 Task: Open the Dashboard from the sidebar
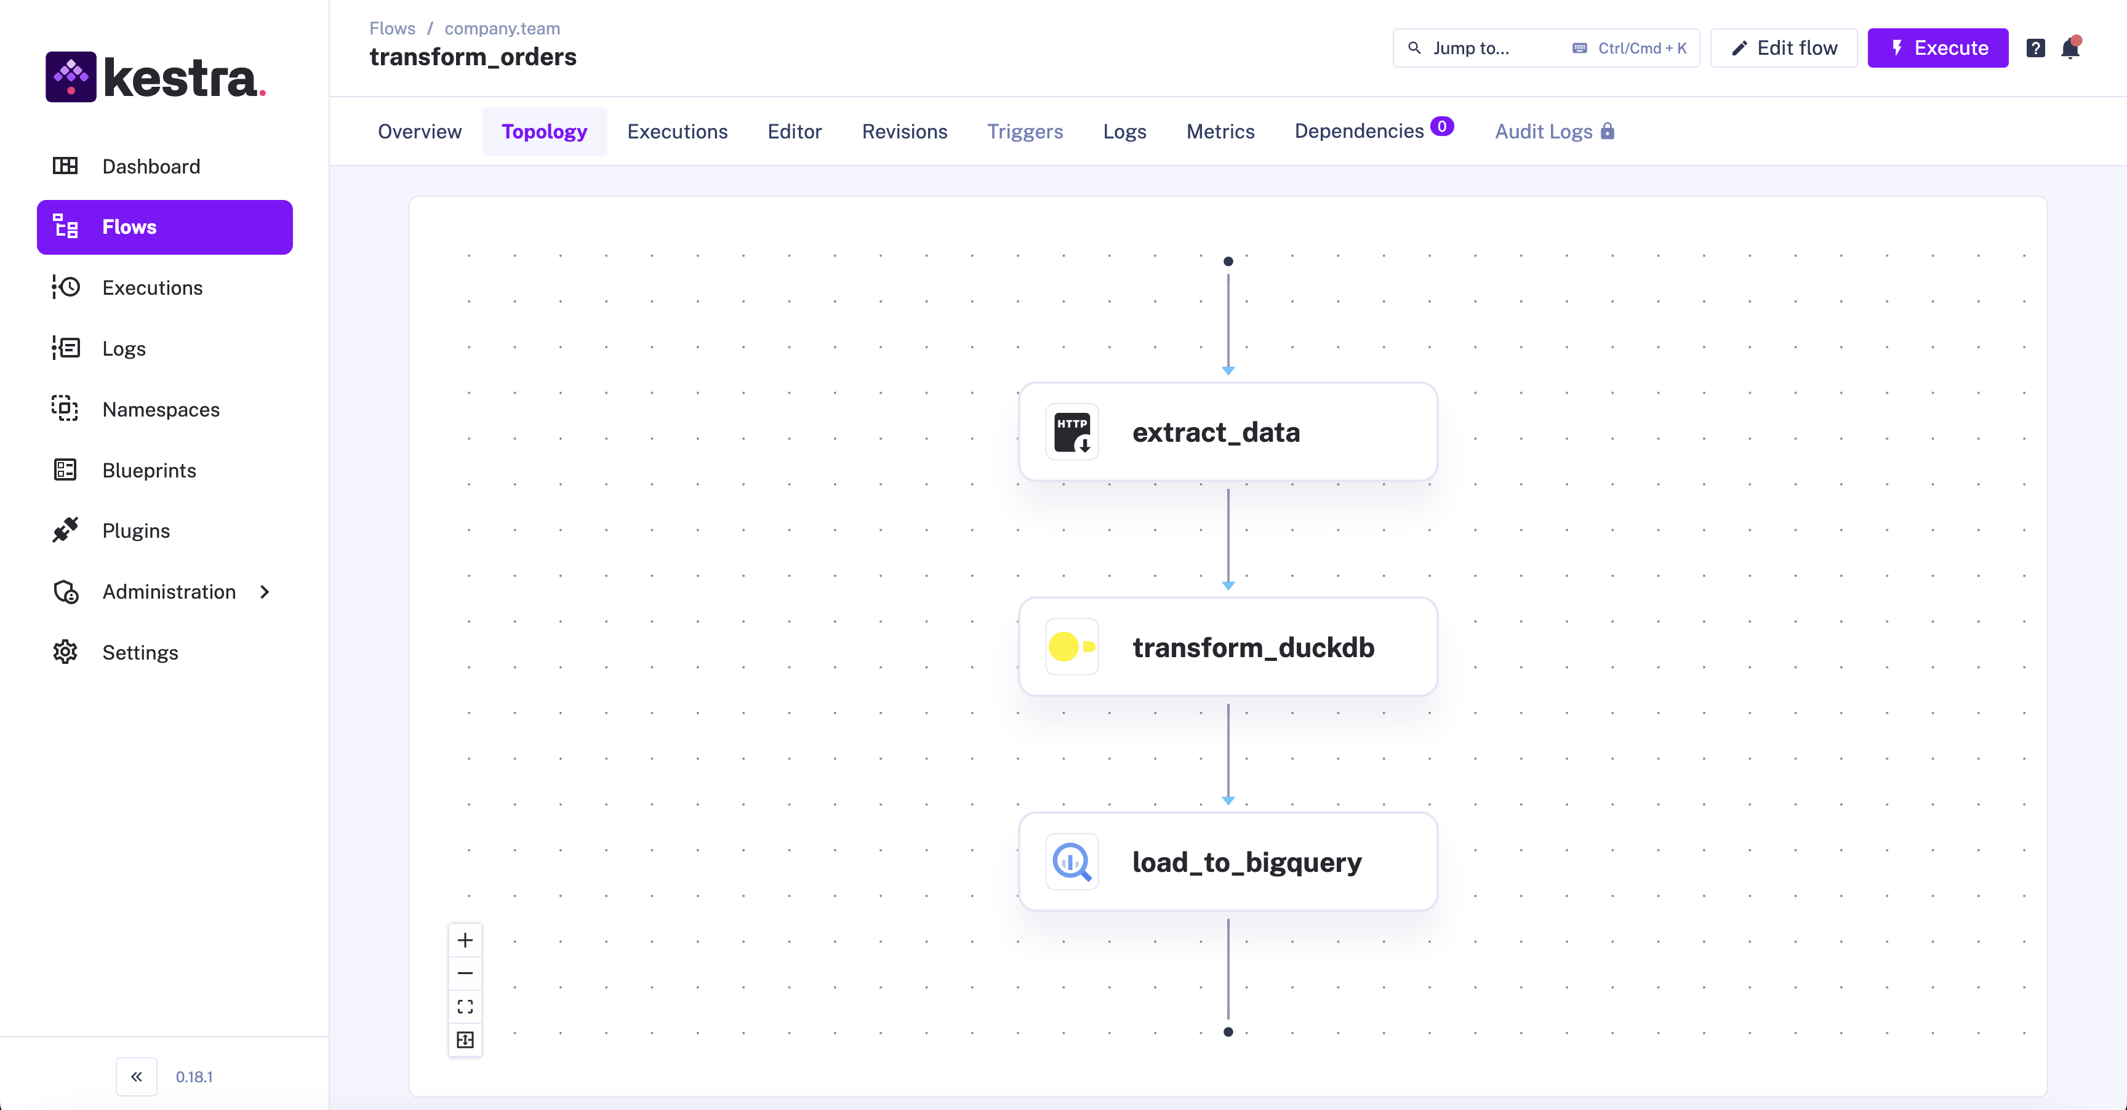point(151,166)
